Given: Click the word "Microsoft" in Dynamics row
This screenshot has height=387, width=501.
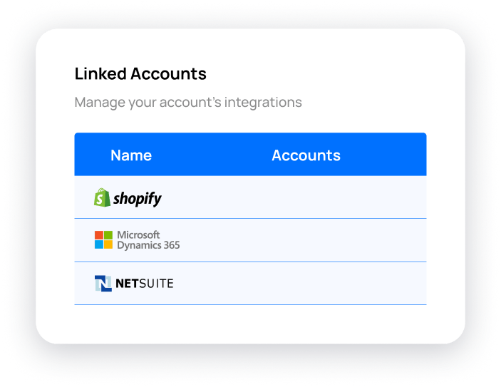Looking at the screenshot, I should (x=138, y=234).
